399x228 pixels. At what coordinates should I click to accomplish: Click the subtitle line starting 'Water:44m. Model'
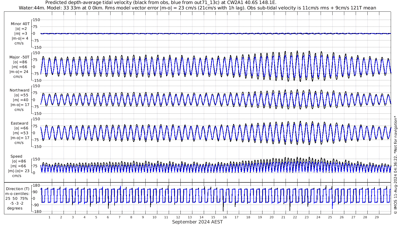(x=197, y=8)
